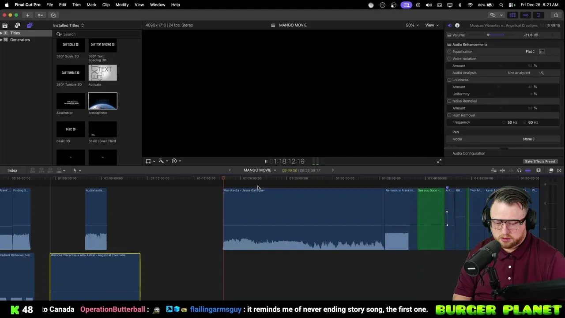This screenshot has width=565, height=318.
Task: Show the Transitions browser icon
Action: click(x=559, y=170)
